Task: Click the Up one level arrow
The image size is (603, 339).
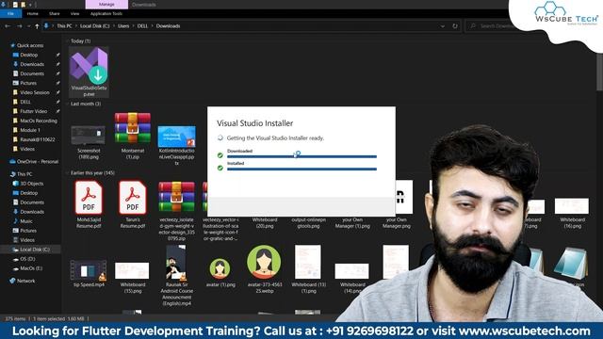Action: pyautogui.click(x=37, y=26)
